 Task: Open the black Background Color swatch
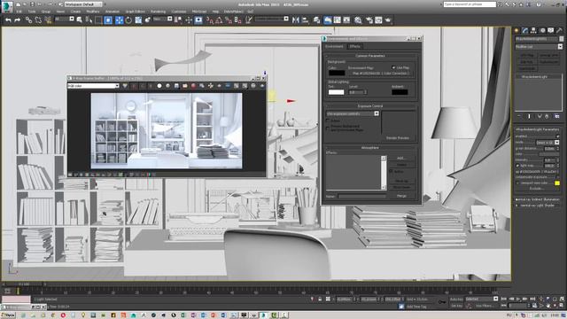[x=337, y=73]
